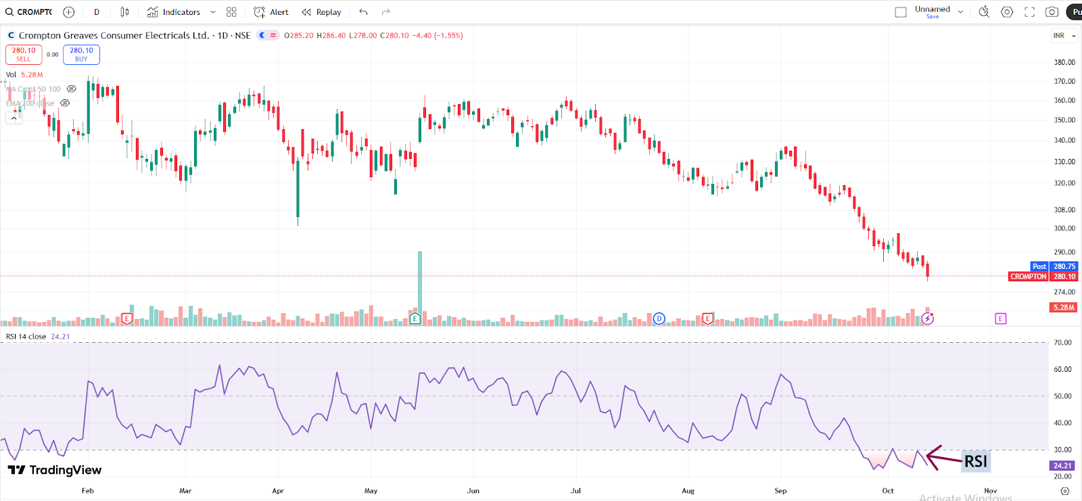Image resolution: width=1082 pixels, height=501 pixels.
Task: Tick the layout checkbox beside Unnamed
Action: pos(901,12)
